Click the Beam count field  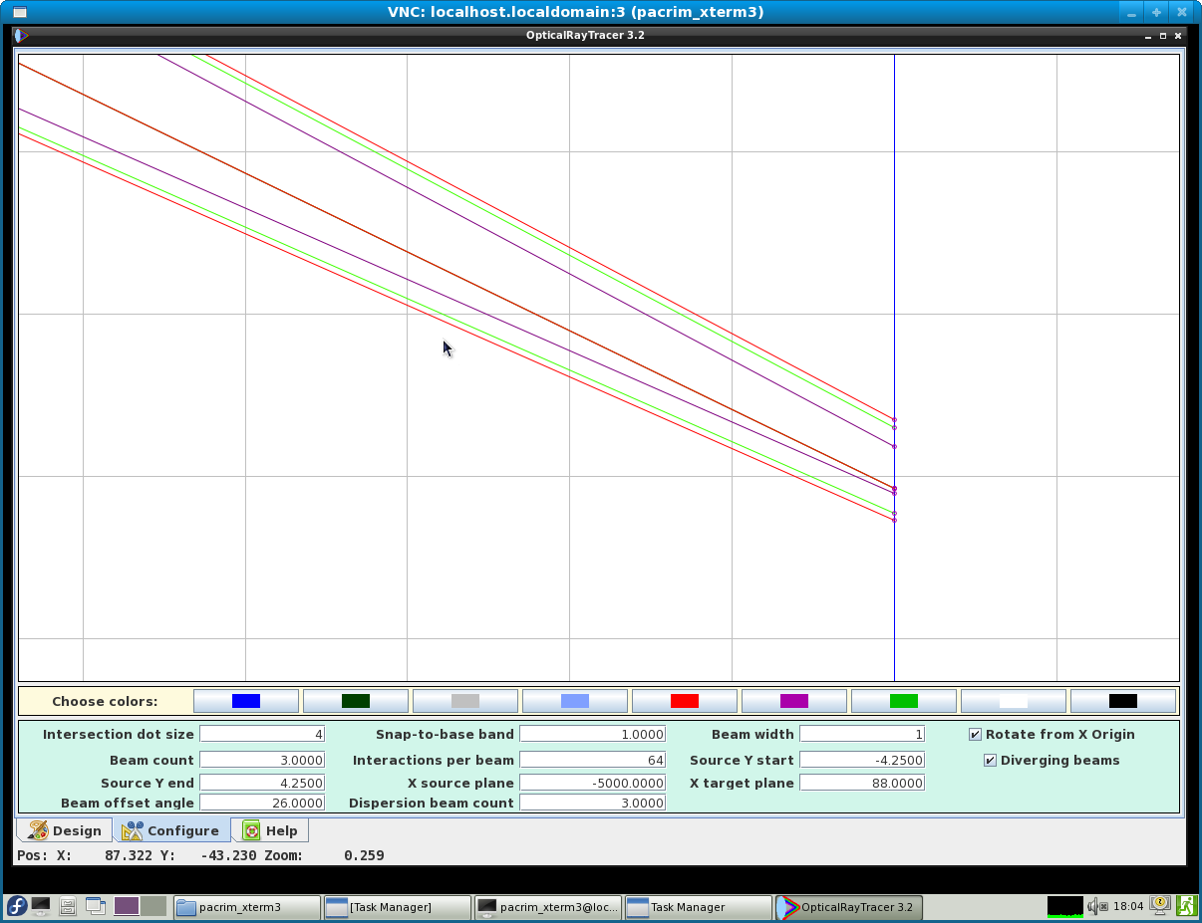pyautogui.click(x=262, y=760)
